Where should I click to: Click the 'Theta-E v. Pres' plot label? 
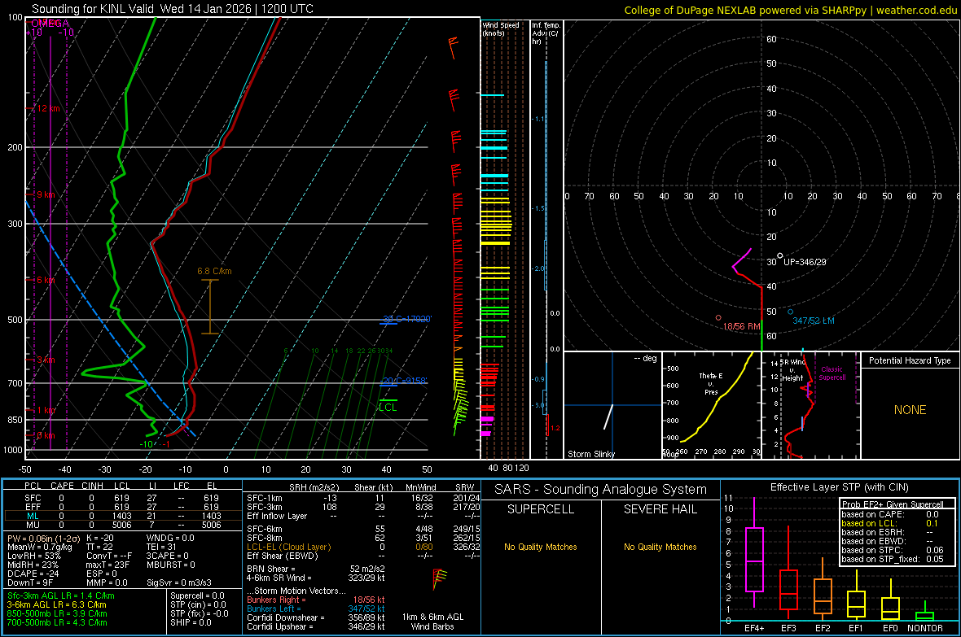coord(711,384)
